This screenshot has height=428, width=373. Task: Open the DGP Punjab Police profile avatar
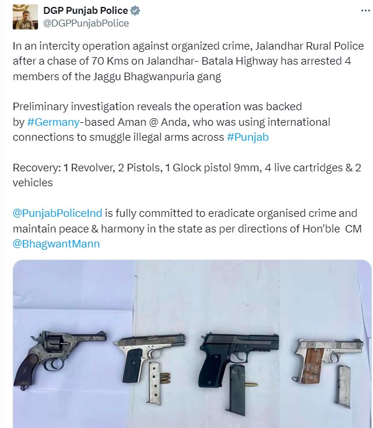25,17
